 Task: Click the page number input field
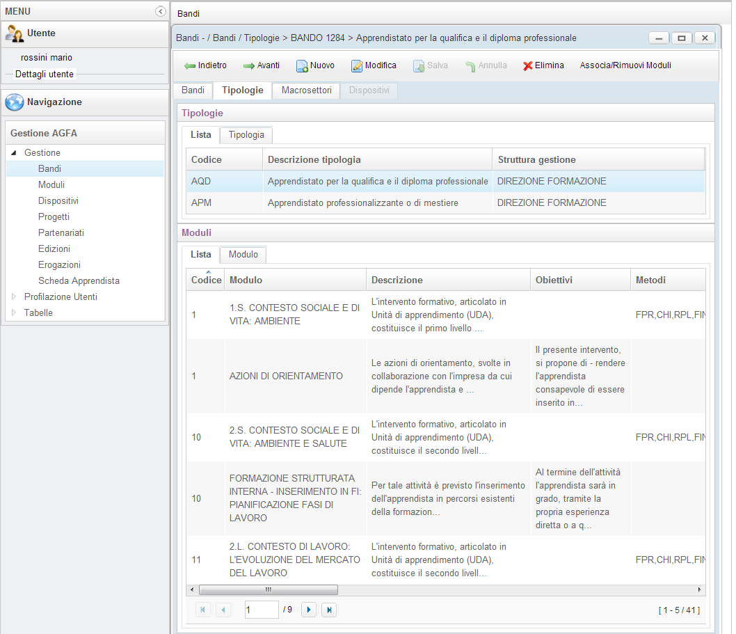[x=262, y=610]
